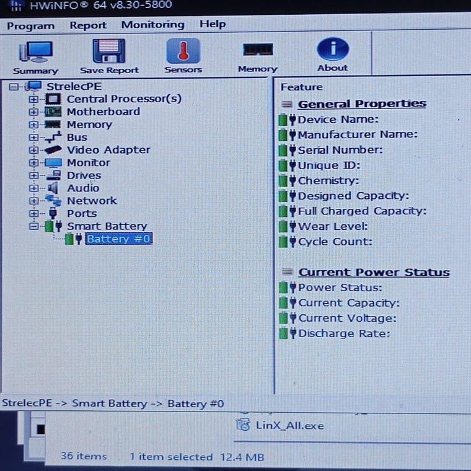Open the Summary toolbar icon
471x471 pixels.
tap(36, 51)
